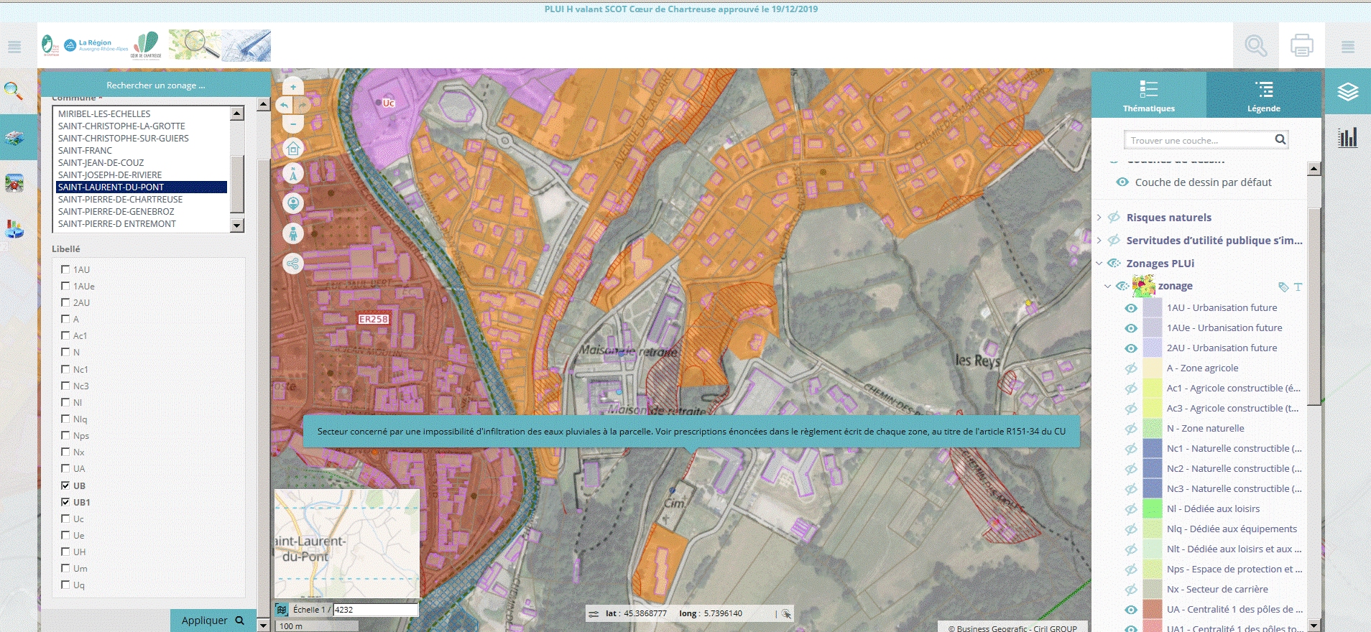1371x632 pixels.
Task: Click the north orientation compass button
Action: coord(293,174)
